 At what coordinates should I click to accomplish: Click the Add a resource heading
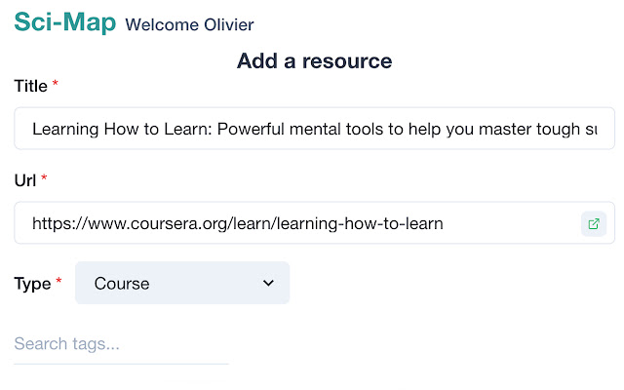coord(314,60)
